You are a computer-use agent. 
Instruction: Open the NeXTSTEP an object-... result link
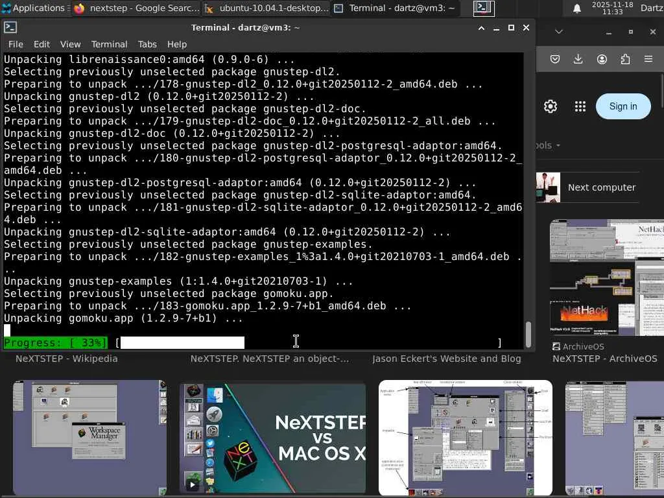[270, 359]
